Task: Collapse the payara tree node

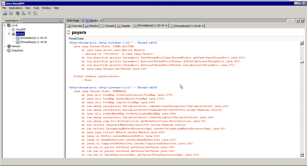Action: click(9, 34)
